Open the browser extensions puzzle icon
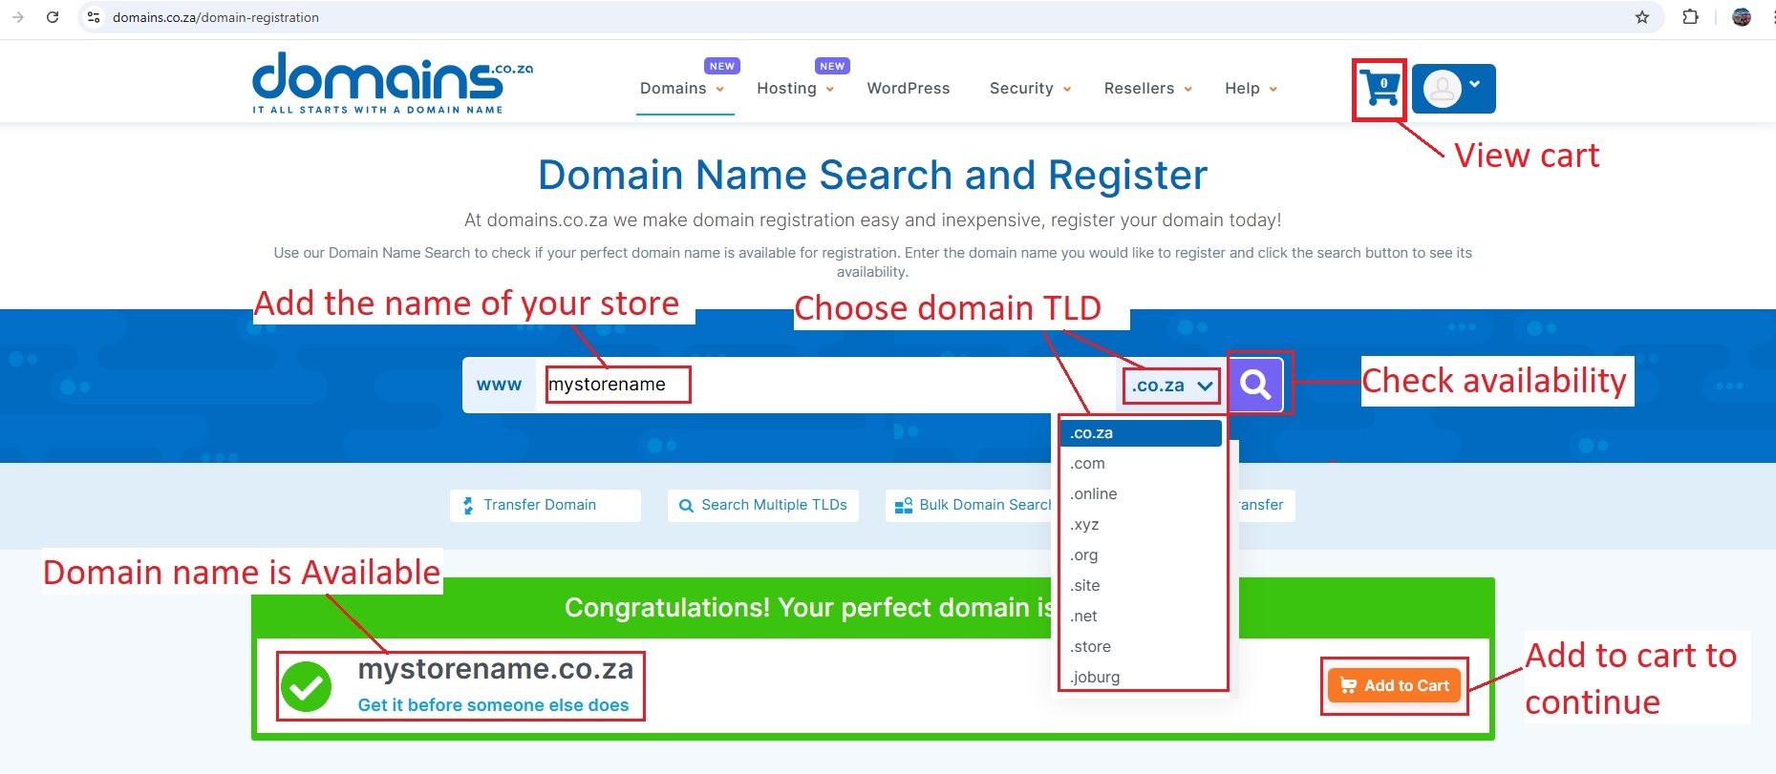 (x=1690, y=17)
